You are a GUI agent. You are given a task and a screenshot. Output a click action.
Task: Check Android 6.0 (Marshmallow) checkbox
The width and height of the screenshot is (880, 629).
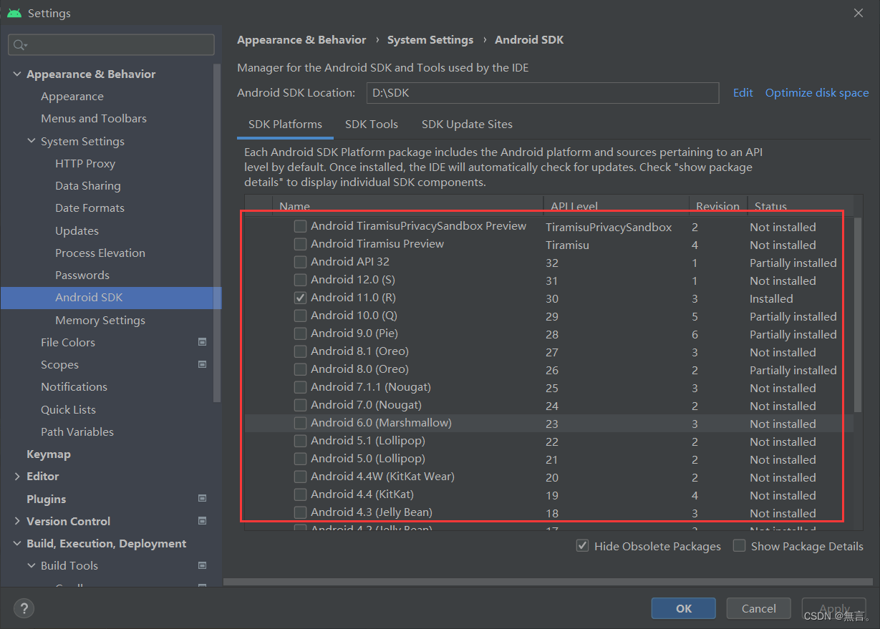(301, 423)
